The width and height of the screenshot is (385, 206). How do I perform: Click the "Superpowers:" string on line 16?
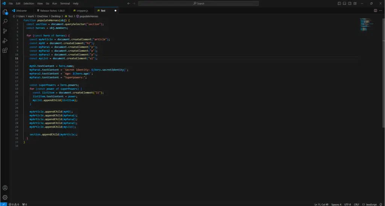tap(74, 77)
